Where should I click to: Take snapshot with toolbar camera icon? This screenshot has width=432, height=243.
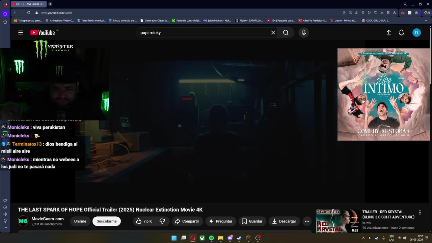click(x=356, y=12)
